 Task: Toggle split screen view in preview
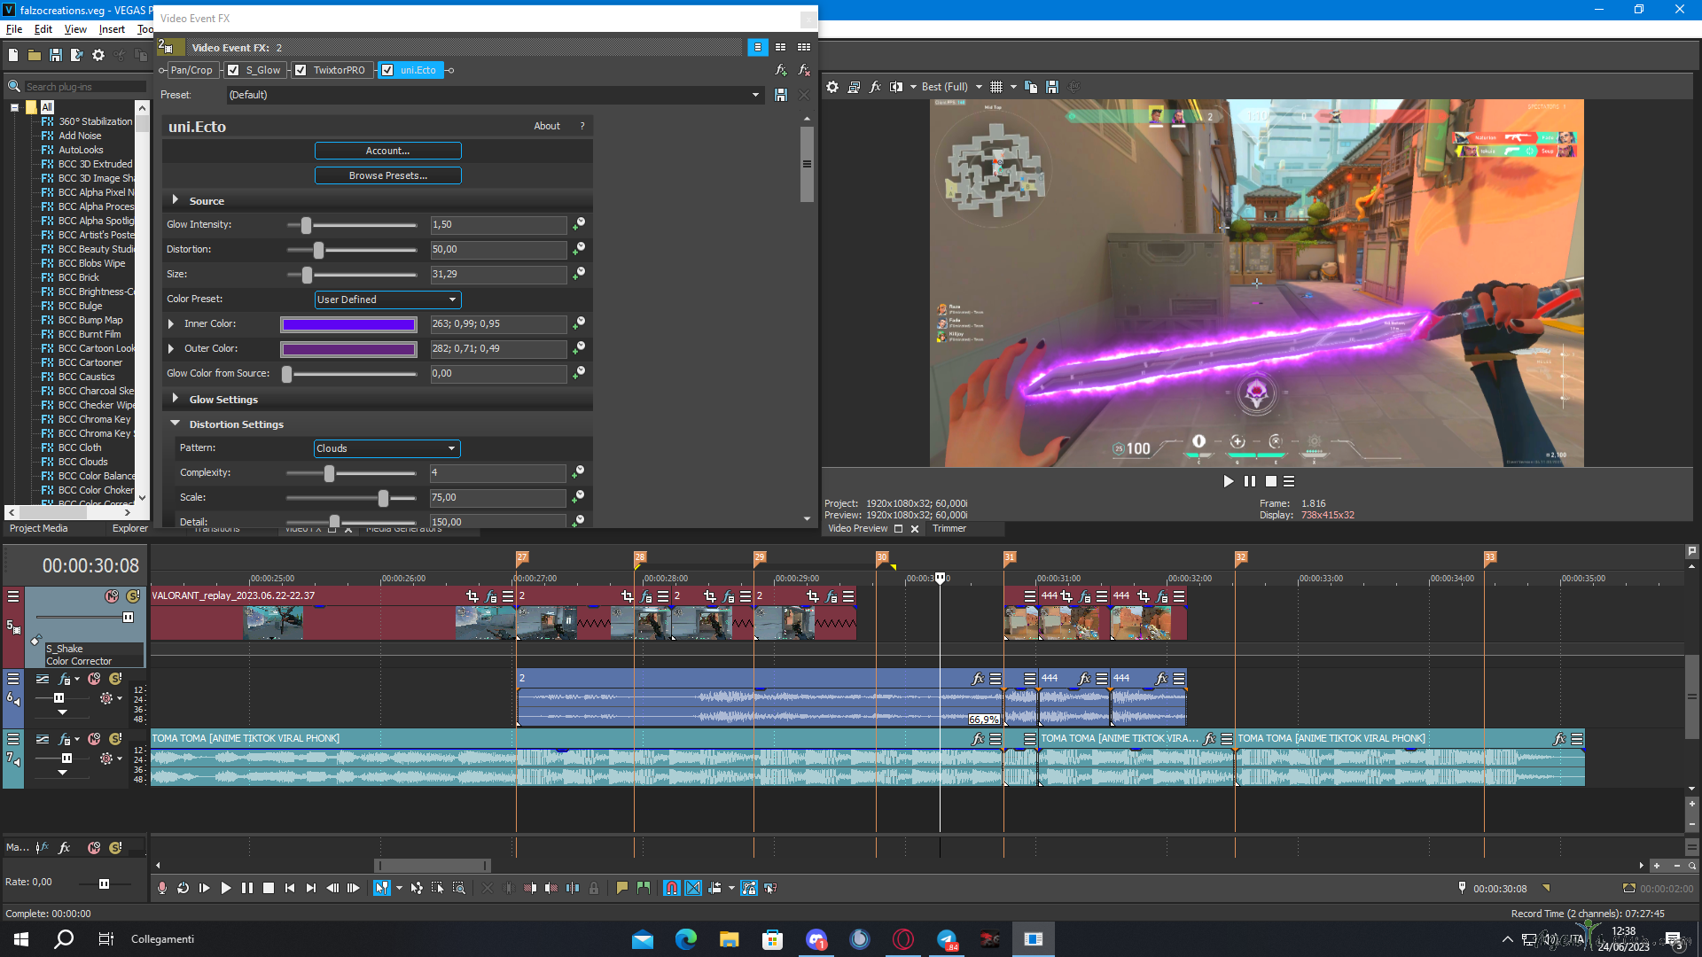[896, 87]
